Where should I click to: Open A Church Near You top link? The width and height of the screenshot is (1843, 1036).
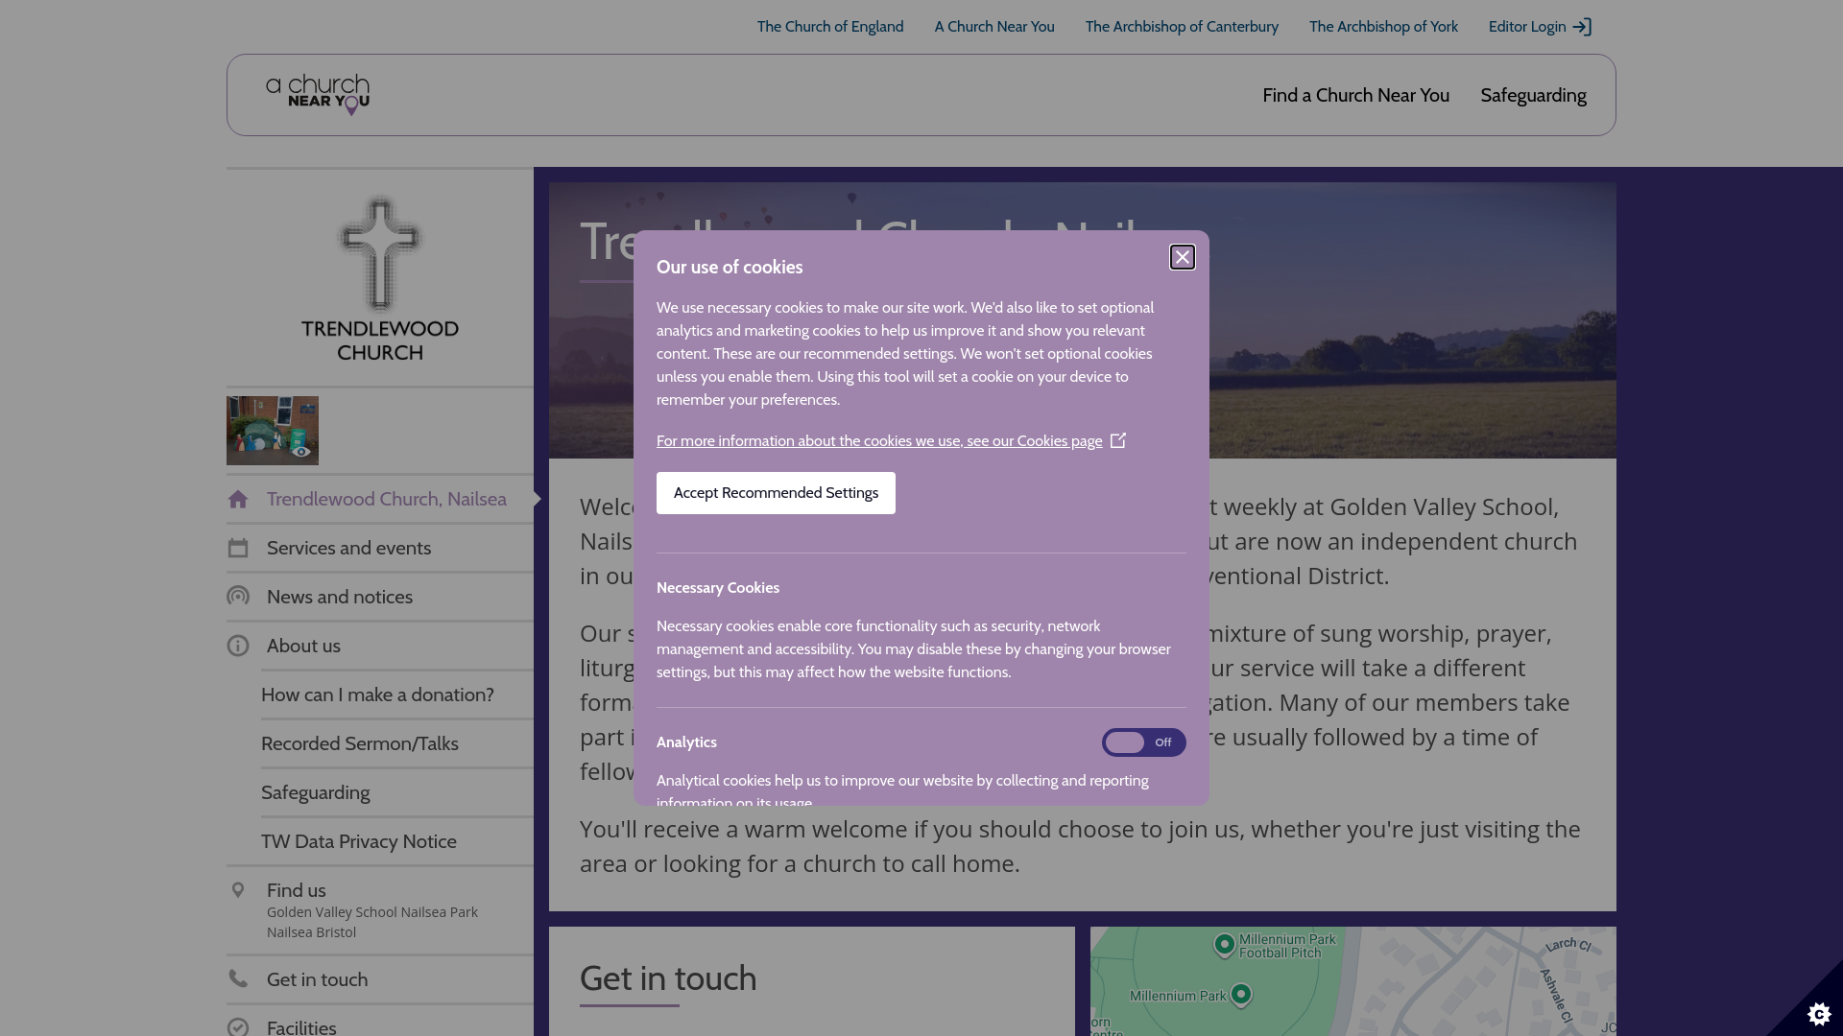(x=994, y=27)
